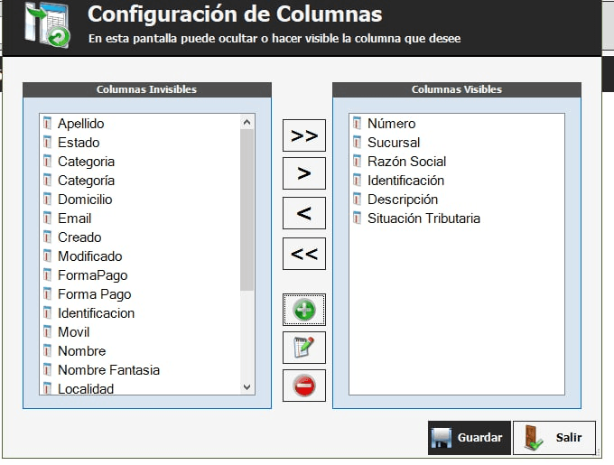614x465 pixels.
Task: Move all columns to visible with >> button
Action: click(304, 135)
